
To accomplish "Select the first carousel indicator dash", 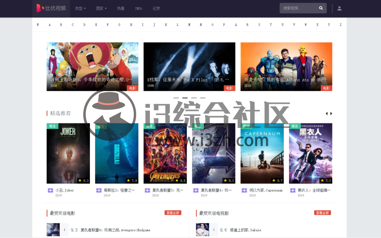I will point(176,98).
